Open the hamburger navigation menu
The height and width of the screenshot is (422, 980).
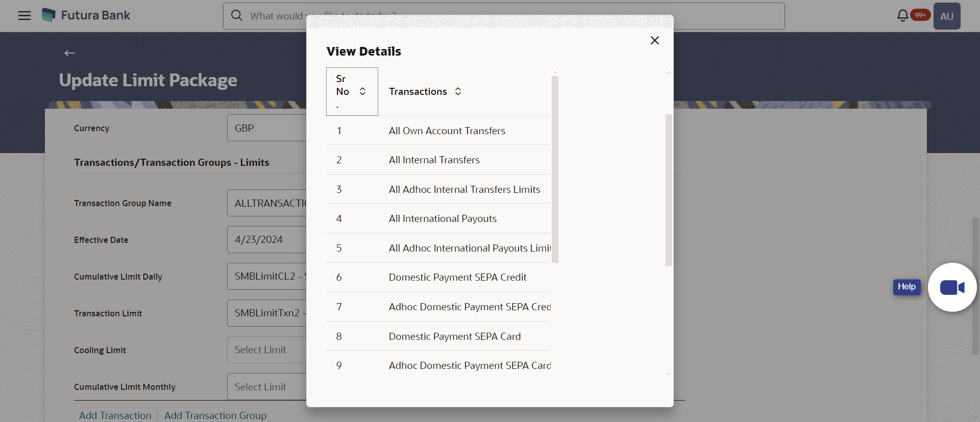[24, 15]
